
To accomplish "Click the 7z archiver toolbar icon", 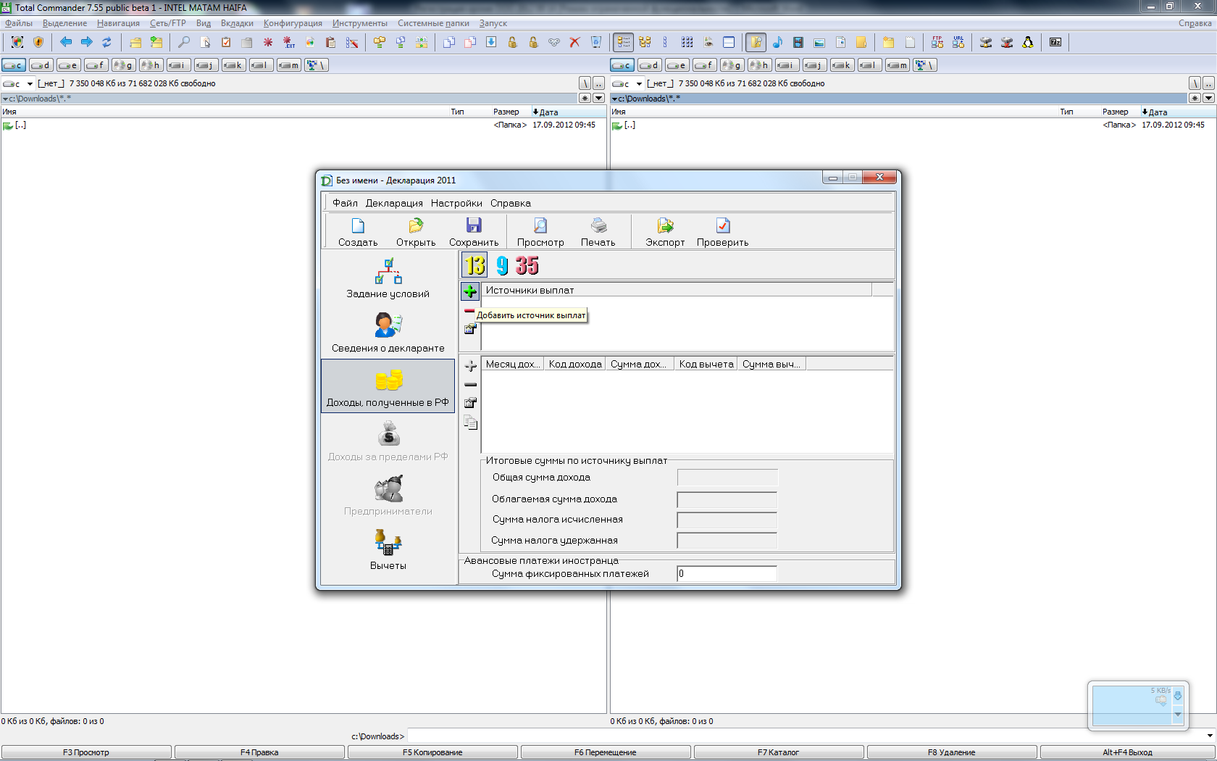I will click(1055, 42).
